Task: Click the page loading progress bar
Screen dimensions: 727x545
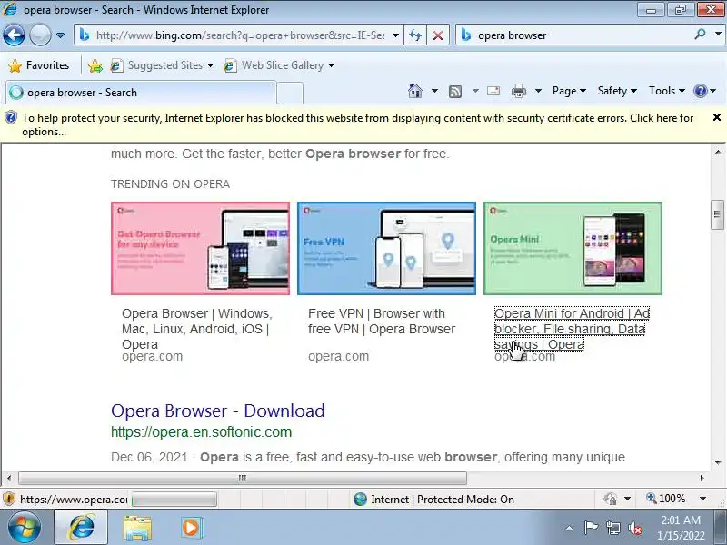Action: pyautogui.click(x=174, y=500)
